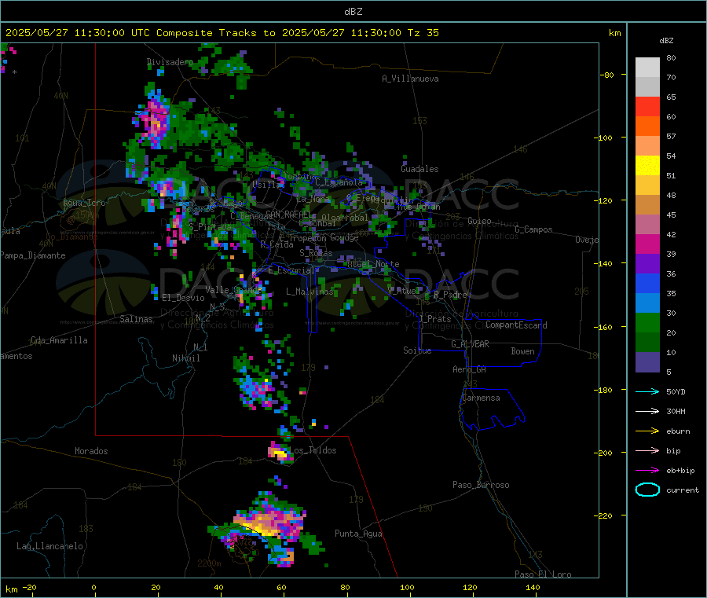Click the G_Campos location label

click(534, 229)
